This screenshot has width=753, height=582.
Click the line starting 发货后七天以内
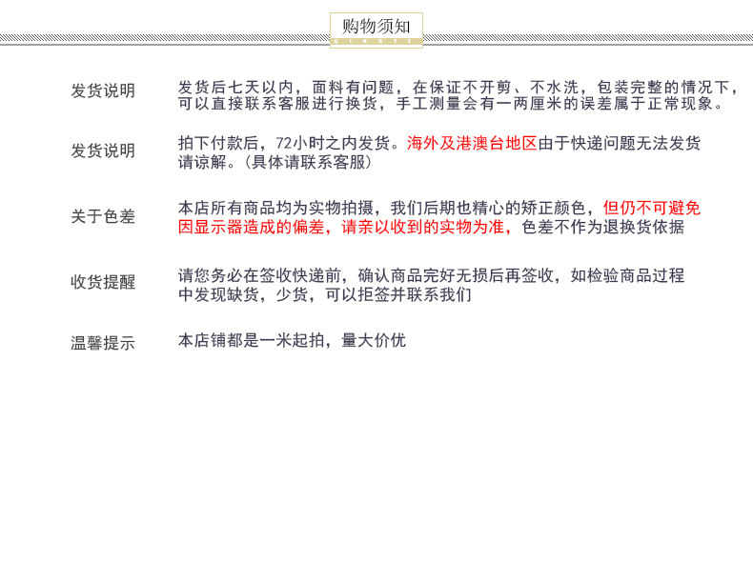(x=458, y=88)
